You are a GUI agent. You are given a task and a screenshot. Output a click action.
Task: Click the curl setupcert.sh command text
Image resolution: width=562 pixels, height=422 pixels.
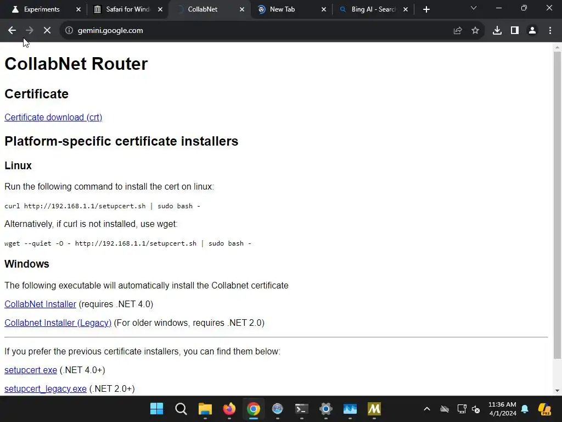[x=102, y=206]
